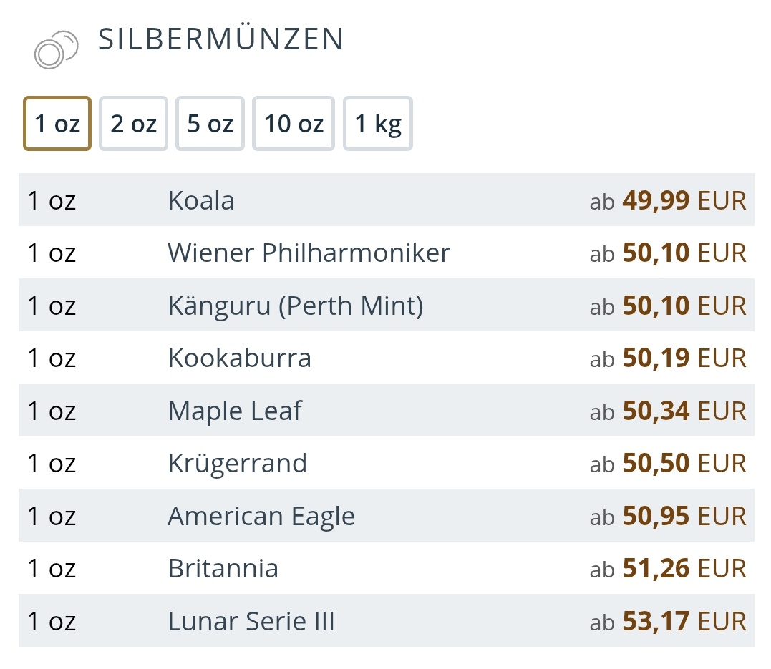Viewport: 771px width, 669px height.
Task: Open the Koala coin listing
Action: [201, 200]
